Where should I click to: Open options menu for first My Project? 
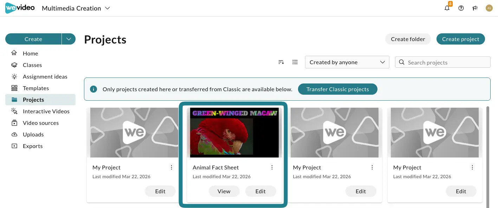point(172,167)
